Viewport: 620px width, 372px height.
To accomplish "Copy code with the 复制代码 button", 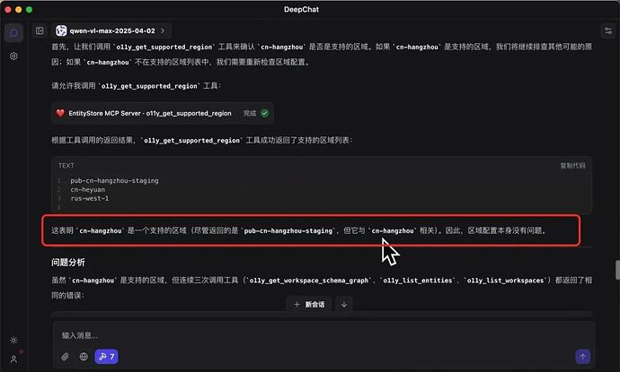I will (572, 166).
